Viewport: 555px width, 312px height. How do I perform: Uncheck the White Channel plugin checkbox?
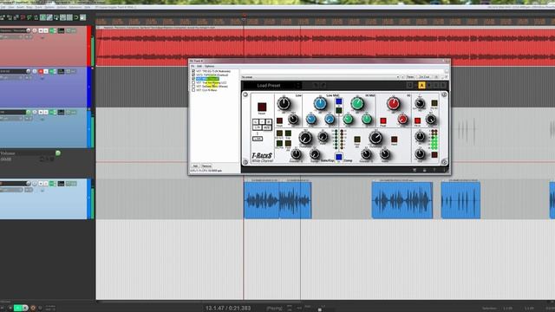pos(193,79)
